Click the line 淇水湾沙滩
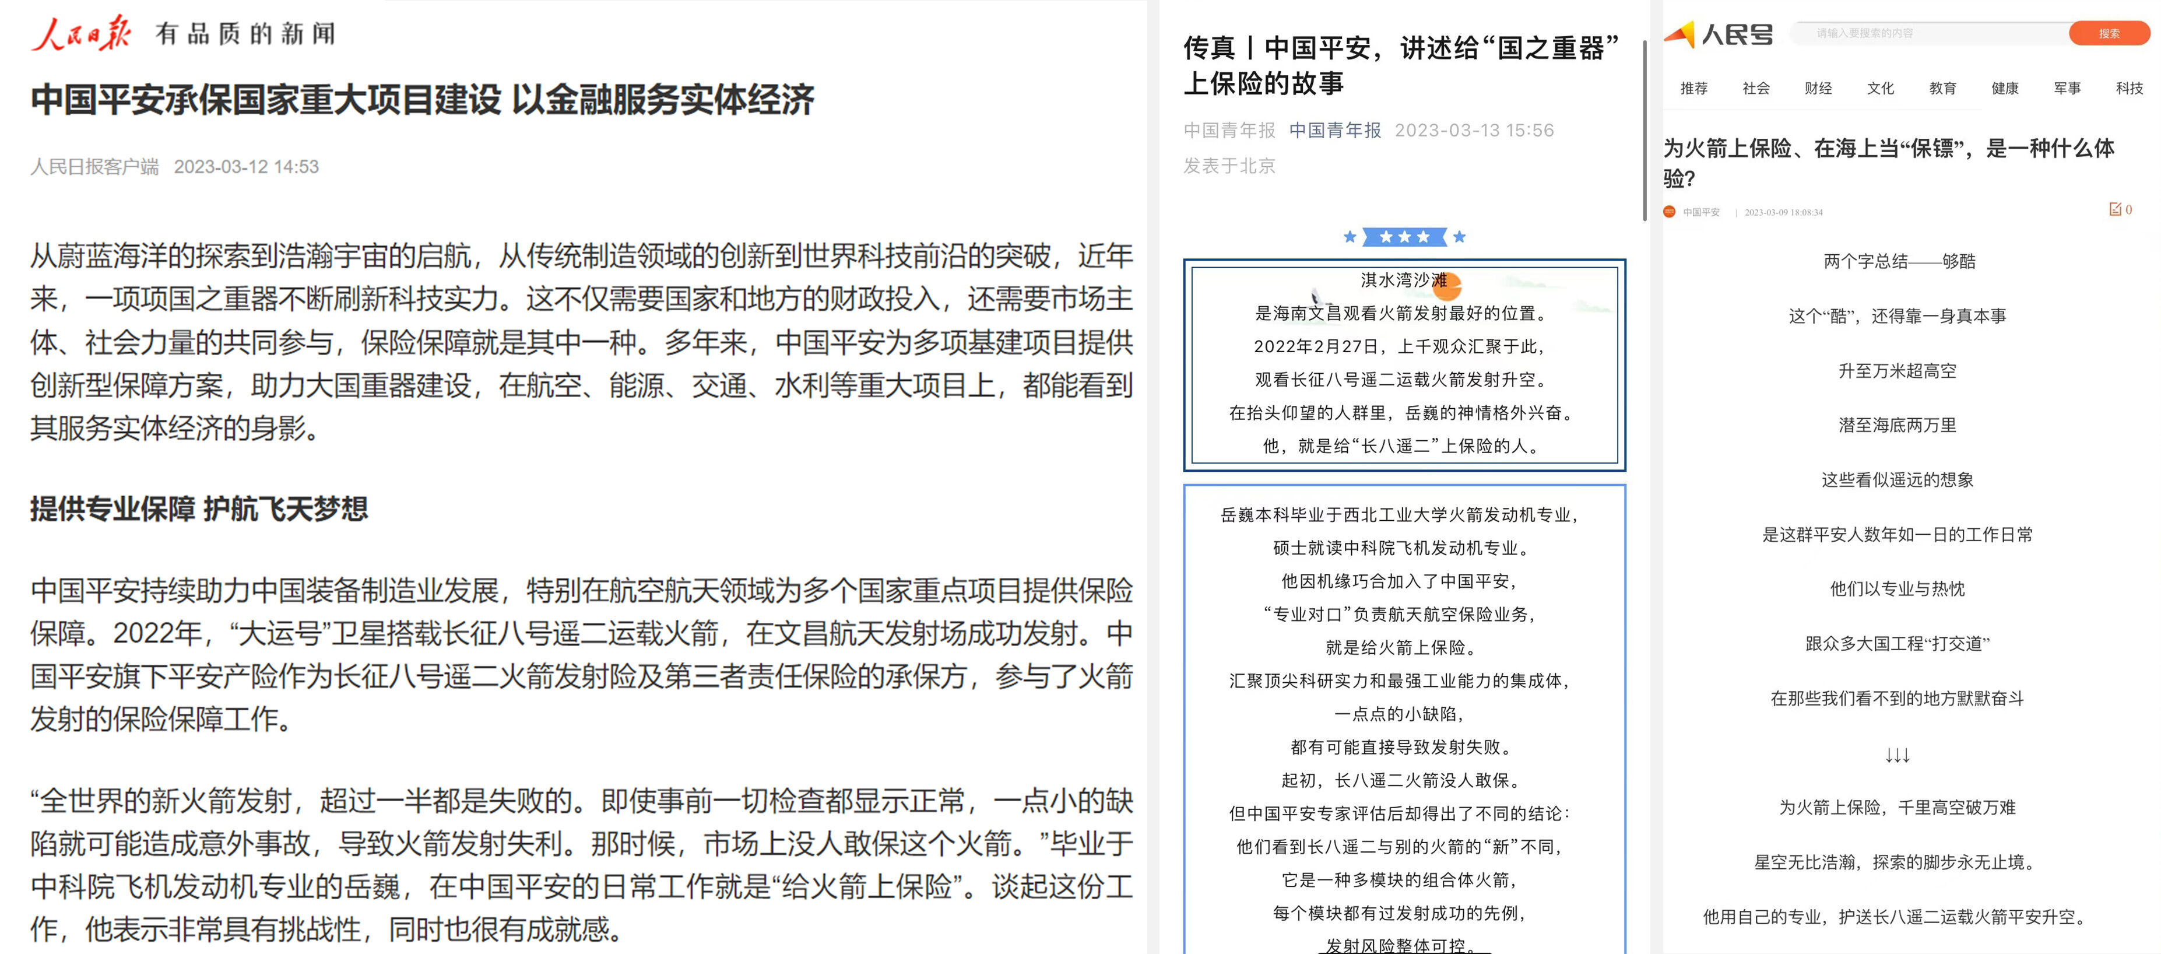The width and height of the screenshot is (2161, 954). coord(1404,279)
